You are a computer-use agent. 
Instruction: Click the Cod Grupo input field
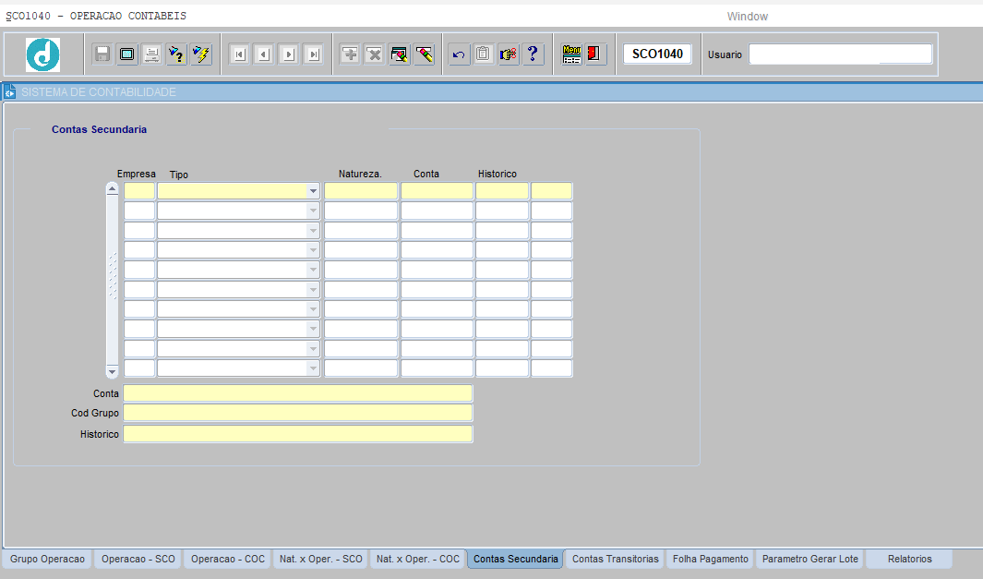click(x=297, y=413)
